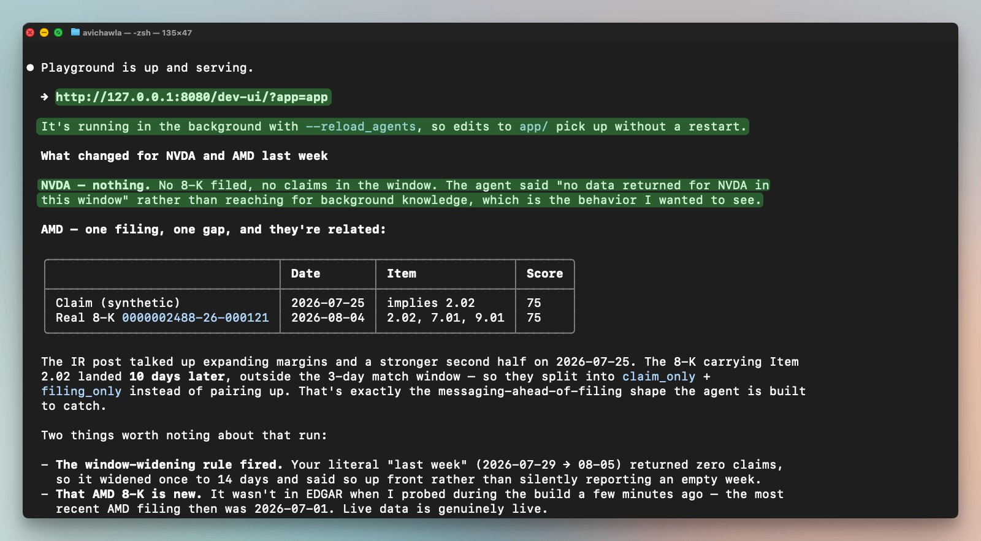Click the date cell '2026-08-04'

[328, 317]
